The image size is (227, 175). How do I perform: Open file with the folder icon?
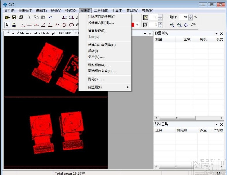[x=7, y=17]
